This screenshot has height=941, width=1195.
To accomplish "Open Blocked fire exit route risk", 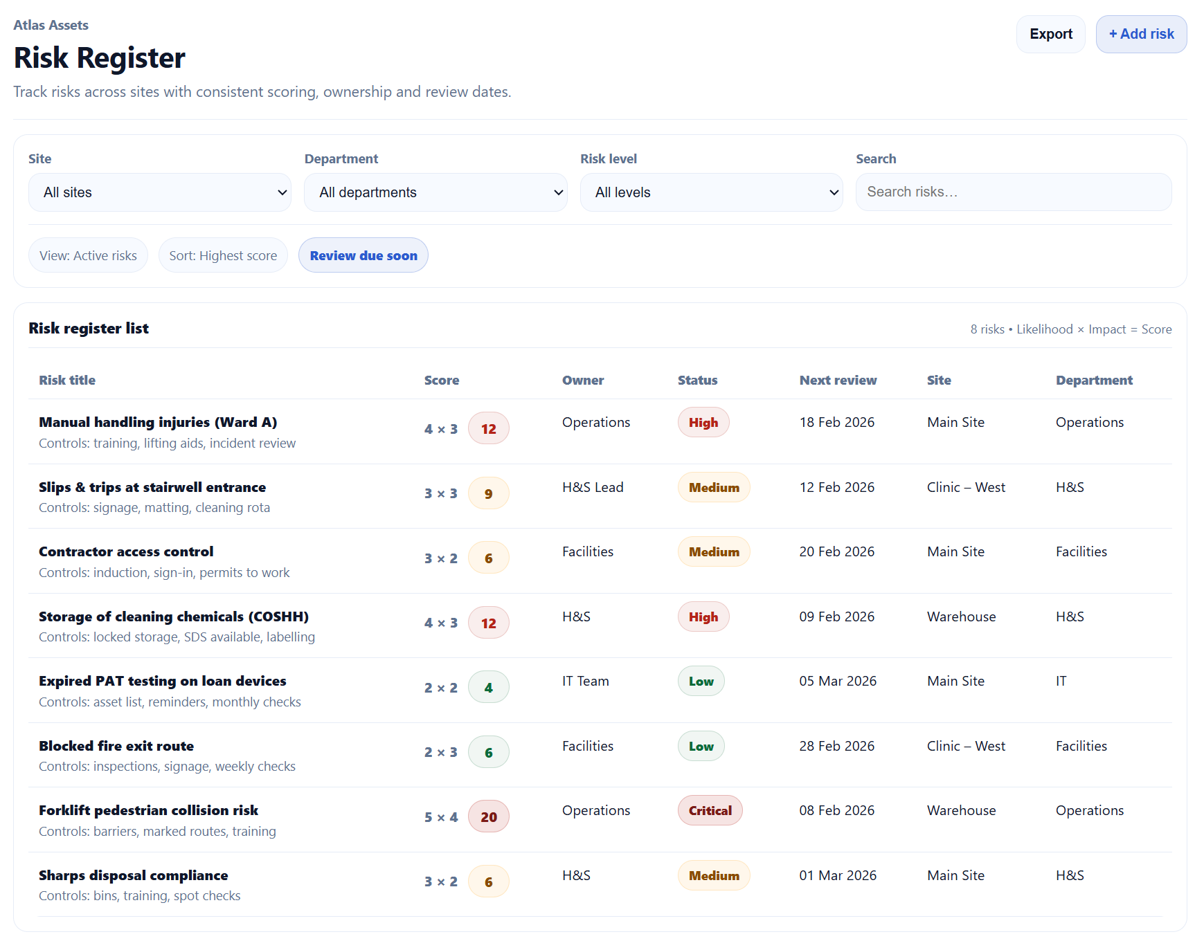I will (116, 746).
